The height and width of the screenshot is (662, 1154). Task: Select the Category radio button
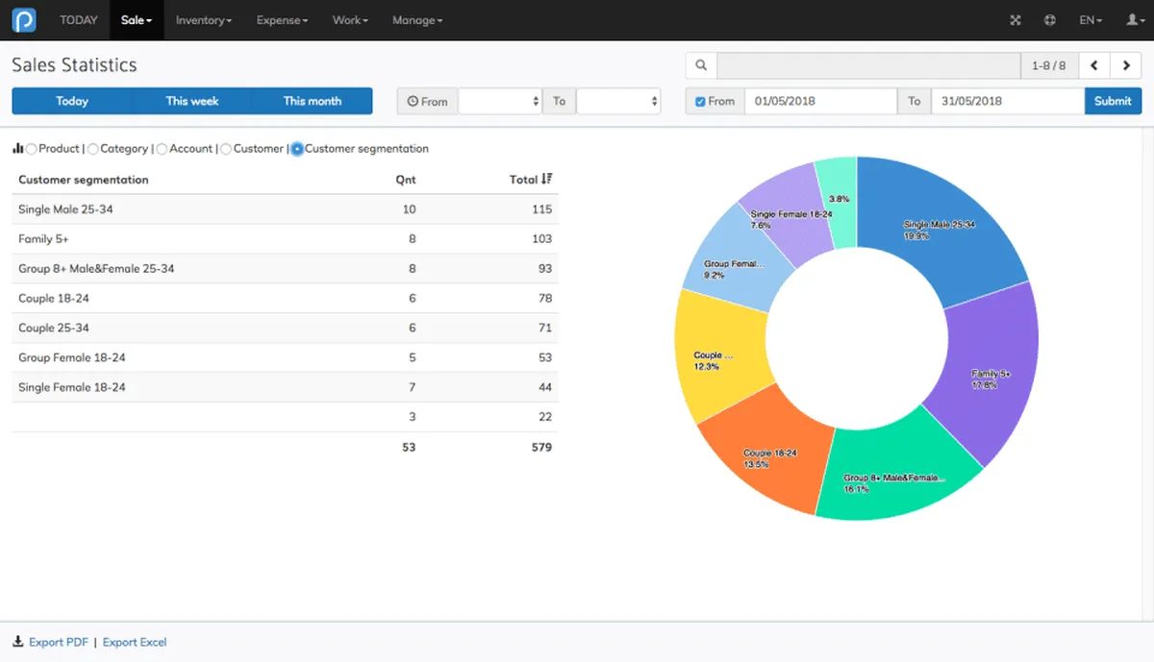pyautogui.click(x=93, y=149)
